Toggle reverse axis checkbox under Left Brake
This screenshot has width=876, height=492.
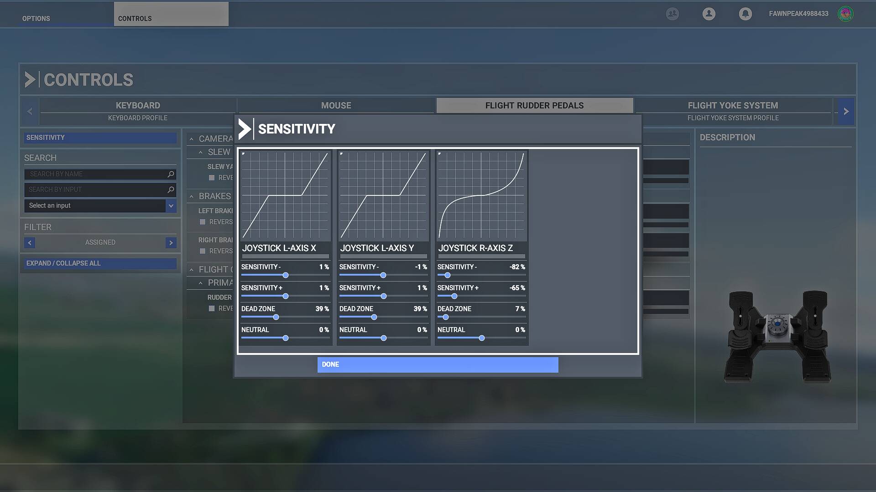coord(203,222)
